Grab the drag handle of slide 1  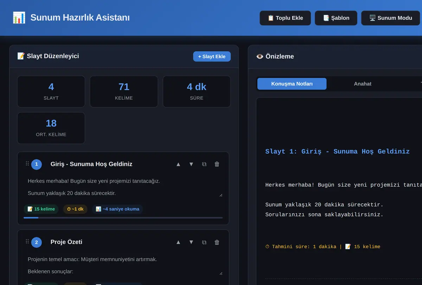[27, 164]
